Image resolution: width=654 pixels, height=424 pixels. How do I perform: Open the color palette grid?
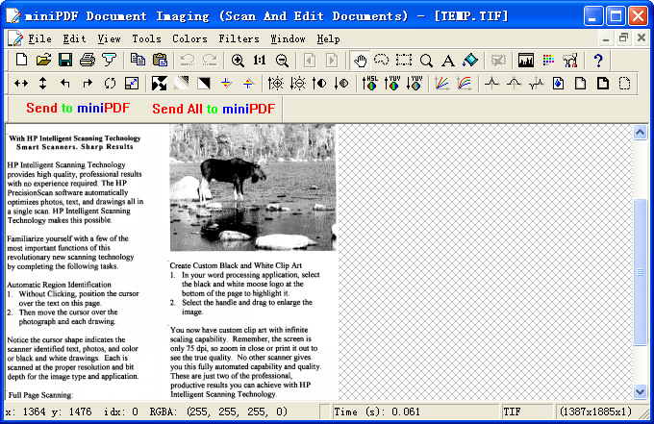(548, 61)
